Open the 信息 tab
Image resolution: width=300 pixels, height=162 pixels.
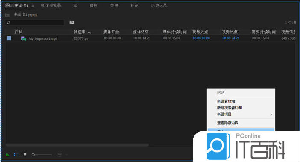coord(94,6)
